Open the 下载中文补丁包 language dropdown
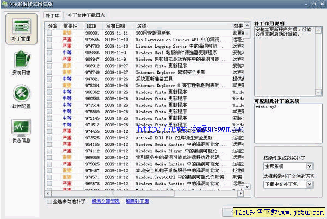The height and width of the screenshot is (219, 327). tap(288, 184)
